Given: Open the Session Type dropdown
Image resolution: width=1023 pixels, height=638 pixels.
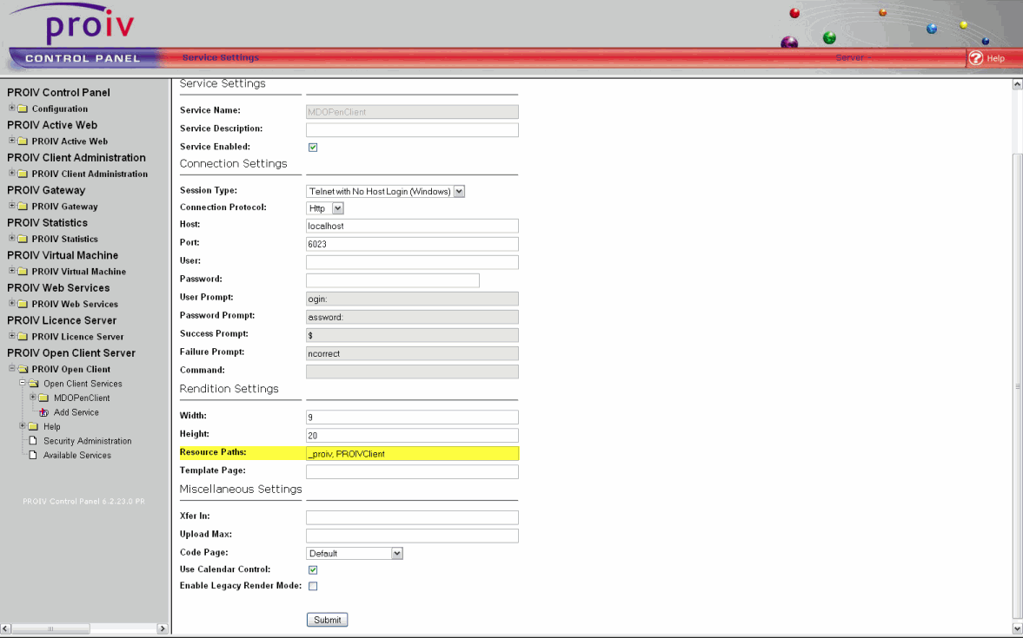Looking at the screenshot, I should point(386,192).
